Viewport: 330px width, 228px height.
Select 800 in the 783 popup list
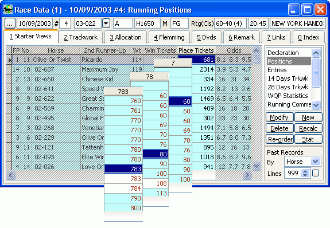click(123, 208)
